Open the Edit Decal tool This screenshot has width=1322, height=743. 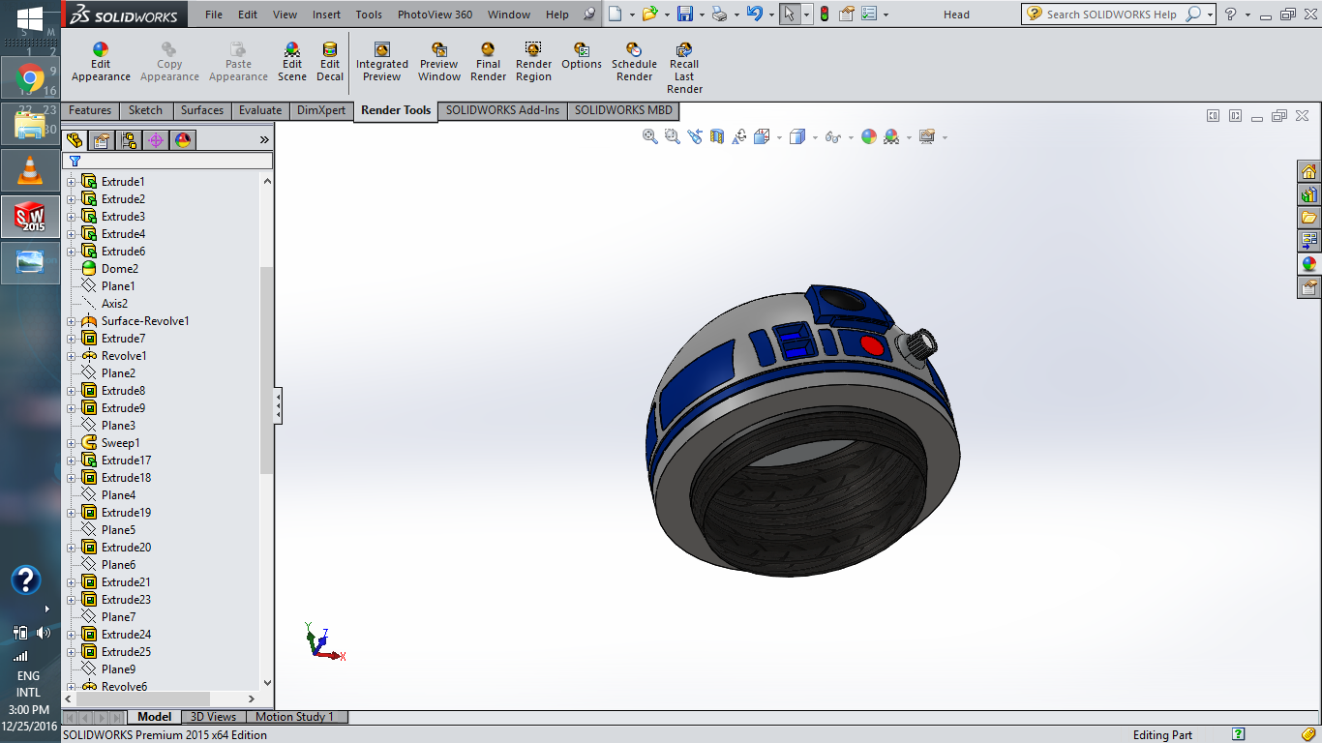coord(330,63)
